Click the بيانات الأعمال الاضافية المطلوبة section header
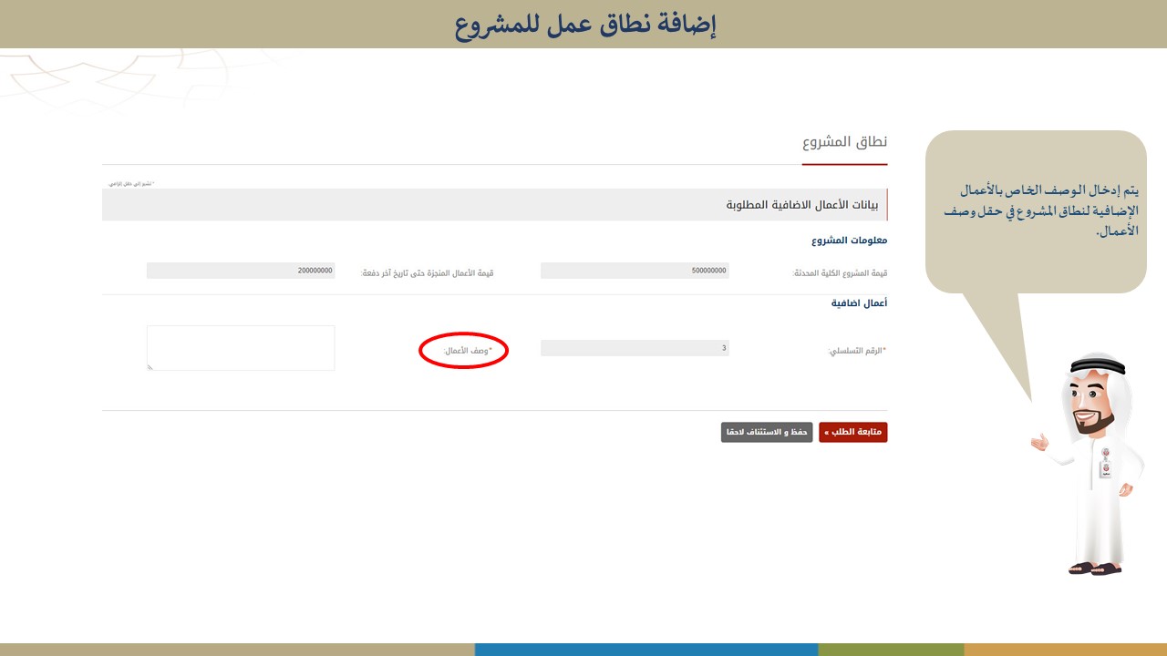 tap(802, 205)
